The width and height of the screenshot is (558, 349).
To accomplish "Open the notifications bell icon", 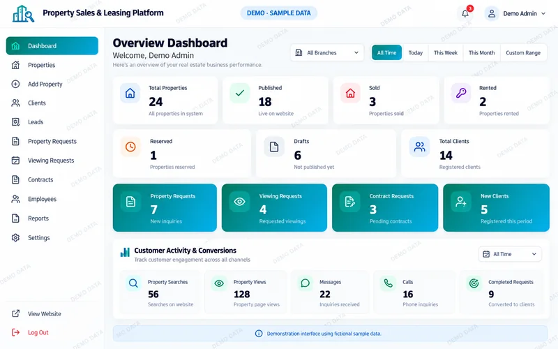I will click(x=465, y=13).
